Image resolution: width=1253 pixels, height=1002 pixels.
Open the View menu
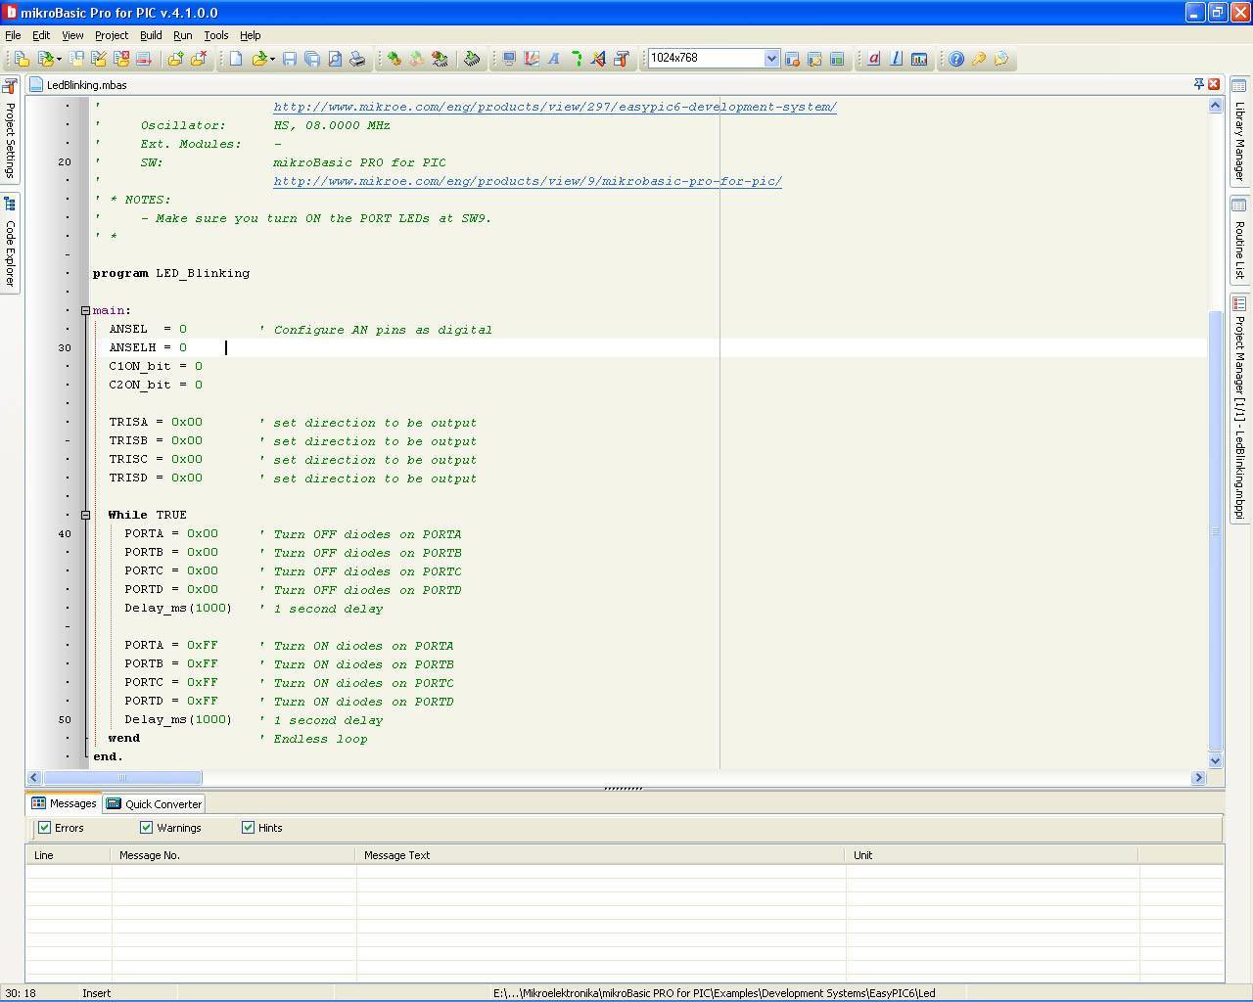point(72,35)
